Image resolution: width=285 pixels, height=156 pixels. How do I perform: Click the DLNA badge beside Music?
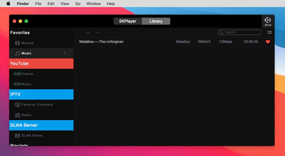tap(17, 84)
